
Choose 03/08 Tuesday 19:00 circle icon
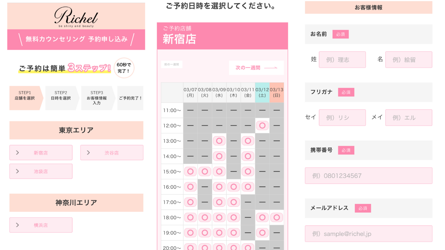(x=205, y=233)
